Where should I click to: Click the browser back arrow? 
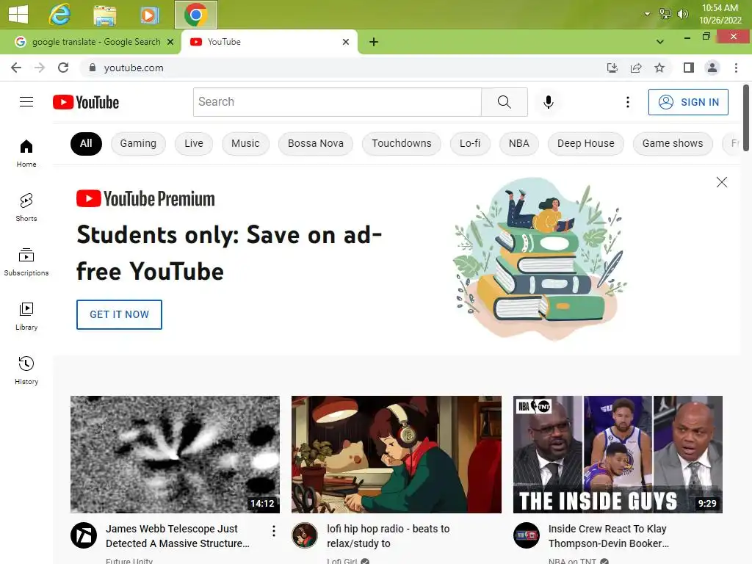(x=16, y=68)
